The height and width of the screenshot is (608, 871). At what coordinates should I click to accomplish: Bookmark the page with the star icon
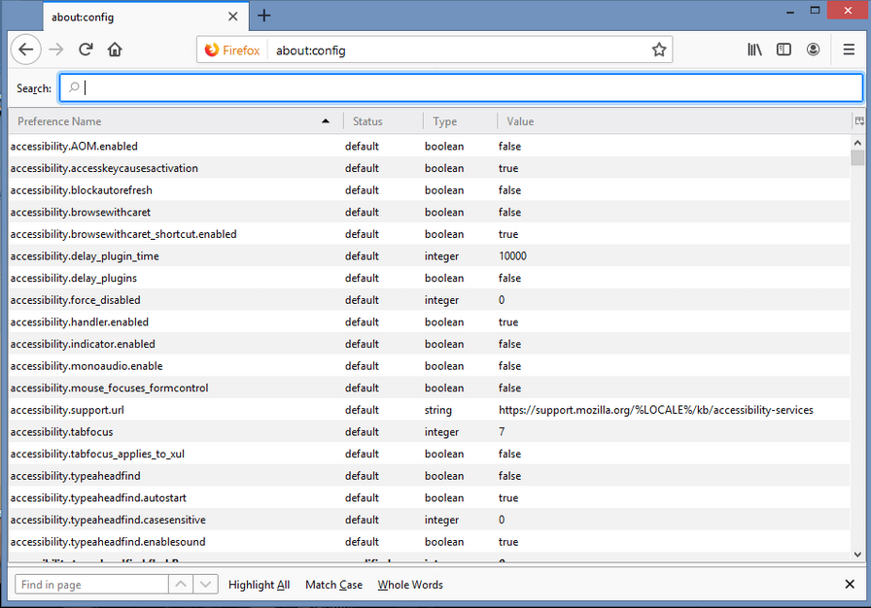point(659,49)
